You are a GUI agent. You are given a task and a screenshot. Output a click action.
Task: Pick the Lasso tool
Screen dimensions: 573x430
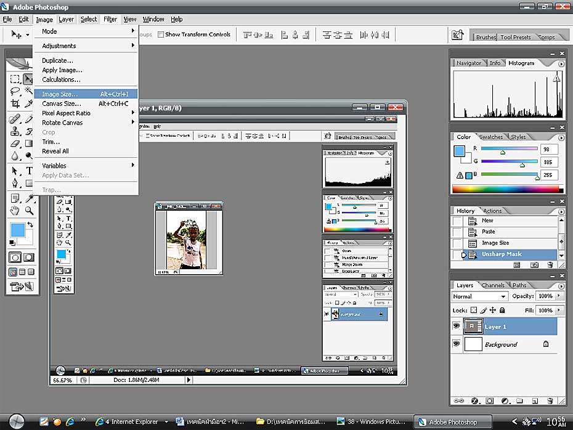(x=15, y=91)
